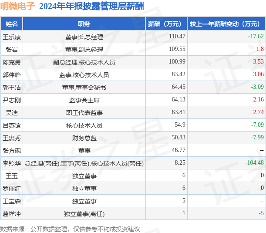
Task: Click the 副总经理,核心技术人员 cell
Action: click(x=84, y=62)
